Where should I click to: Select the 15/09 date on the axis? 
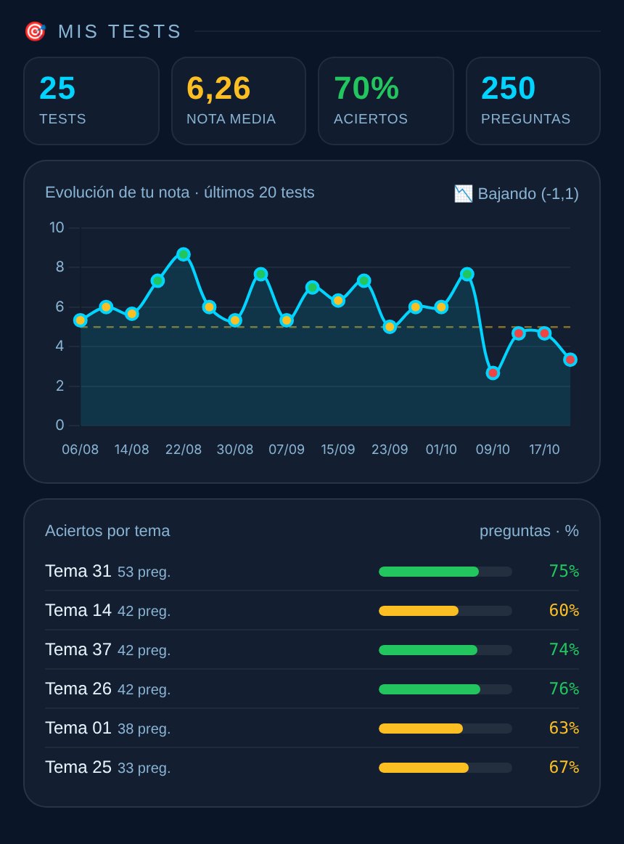point(338,450)
